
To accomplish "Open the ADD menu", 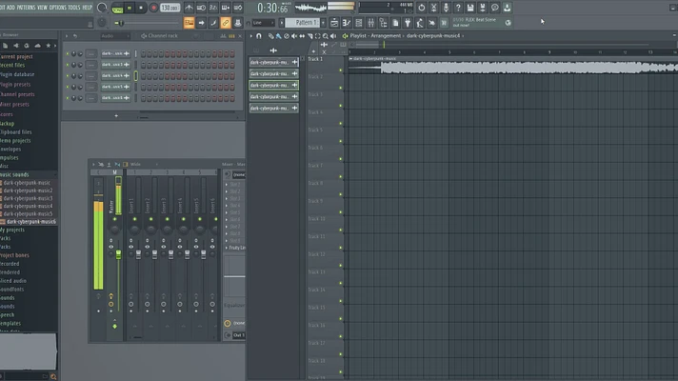I will (x=10, y=8).
